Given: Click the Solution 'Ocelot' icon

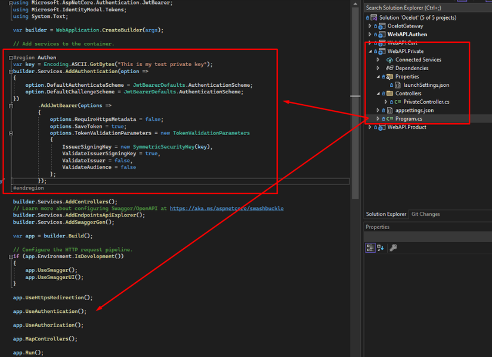Looking at the screenshot, I should tap(374, 17).
